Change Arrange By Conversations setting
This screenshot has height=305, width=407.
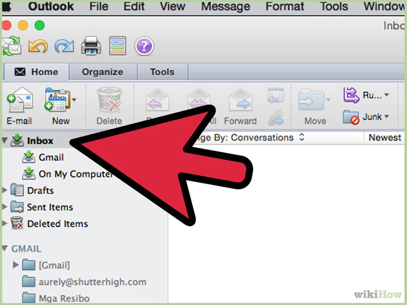pos(250,137)
